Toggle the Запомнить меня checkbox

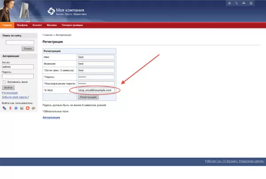[x=4, y=82]
